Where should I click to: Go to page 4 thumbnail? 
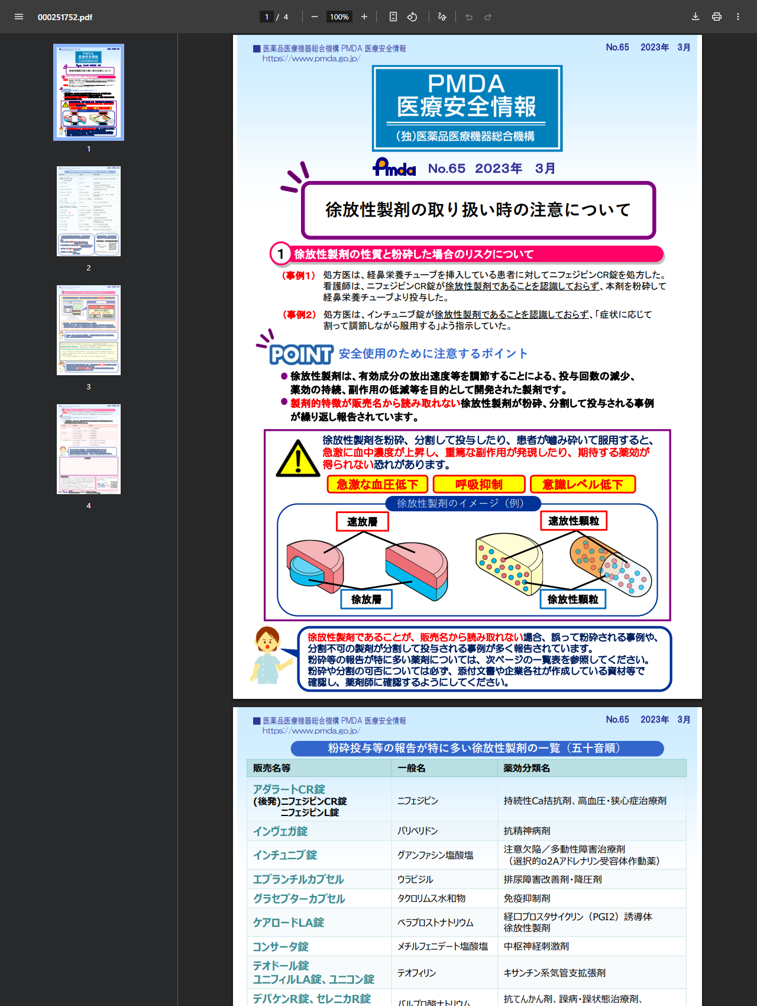point(89,449)
